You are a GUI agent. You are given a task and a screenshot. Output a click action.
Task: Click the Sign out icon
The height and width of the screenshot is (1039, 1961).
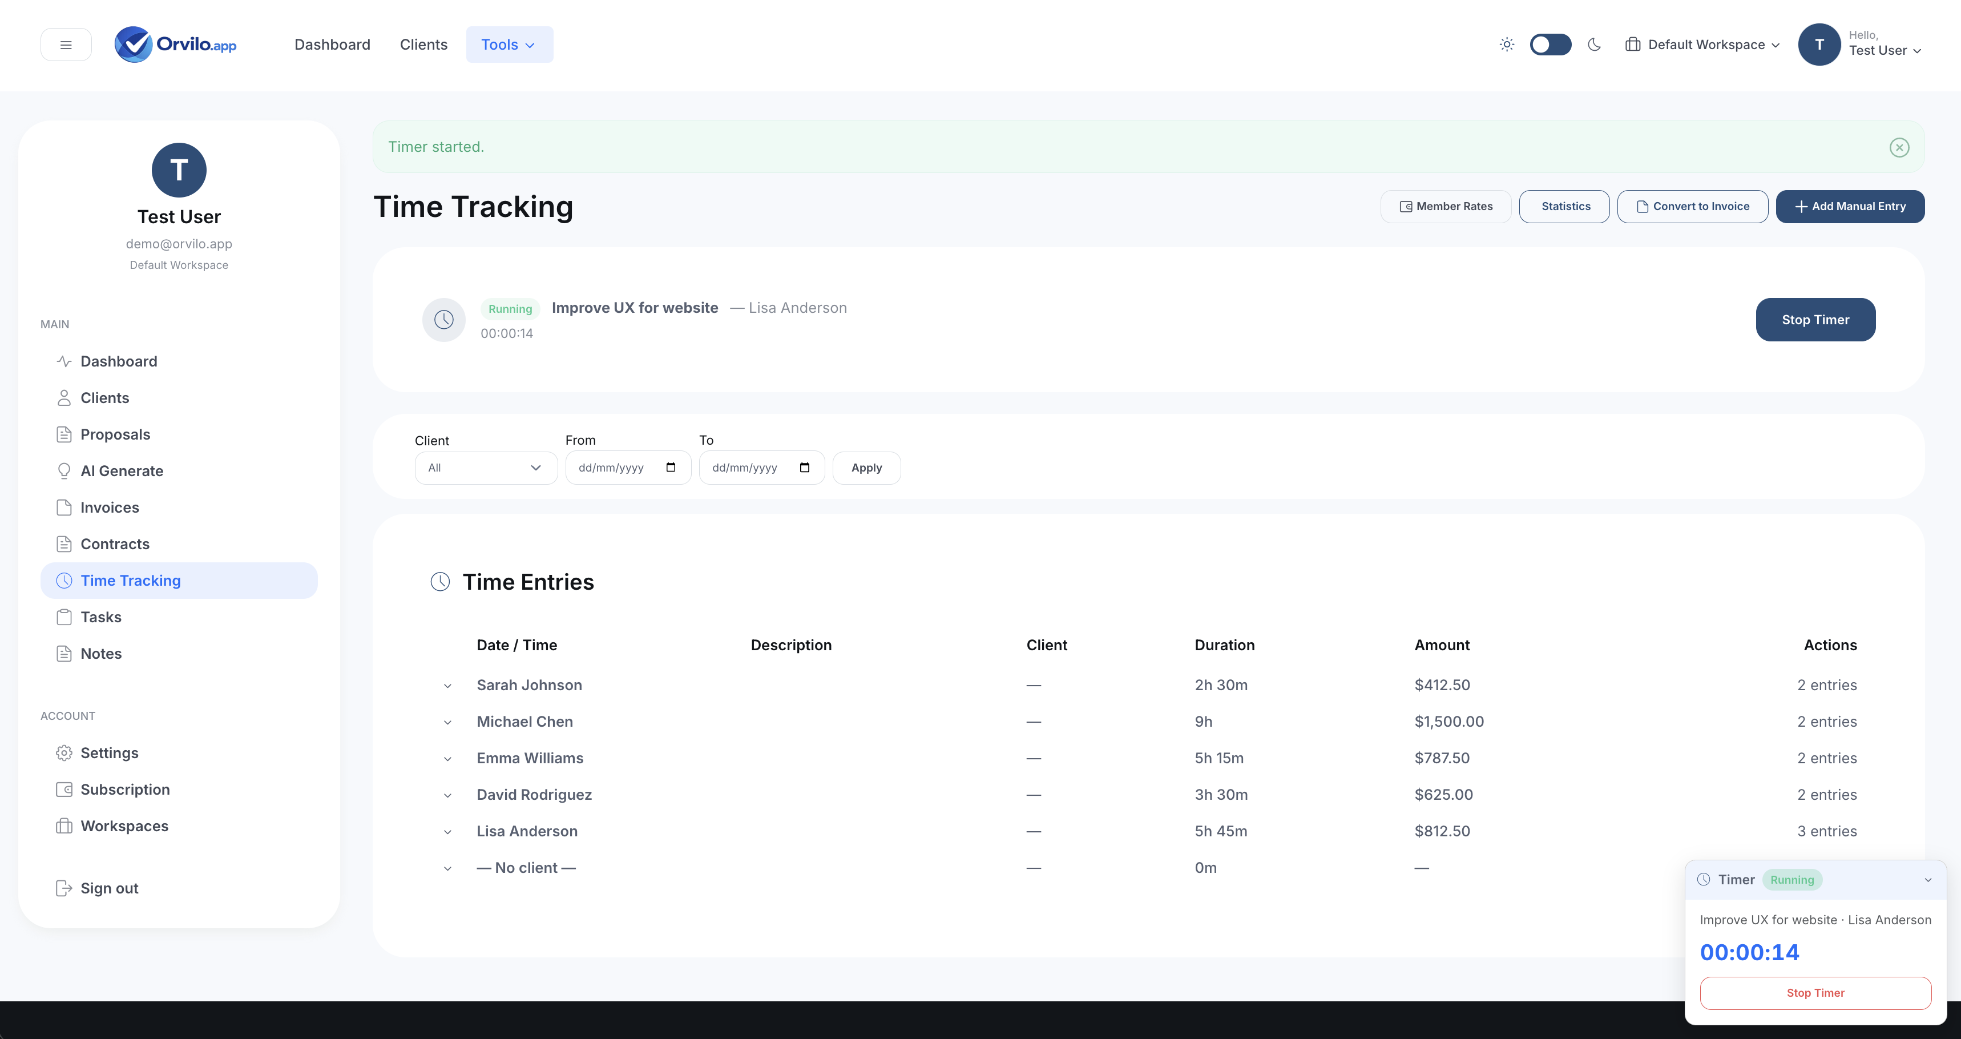pos(64,887)
